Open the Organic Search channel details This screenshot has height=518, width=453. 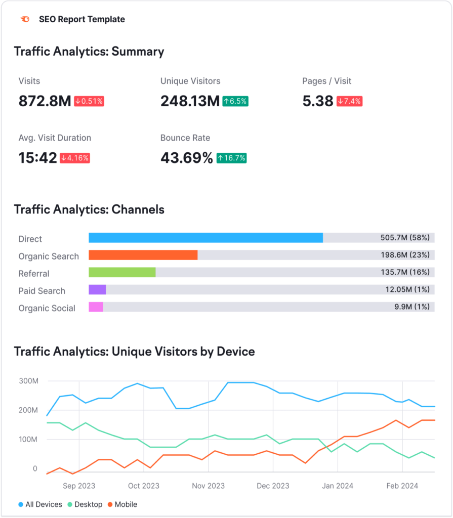tap(49, 256)
